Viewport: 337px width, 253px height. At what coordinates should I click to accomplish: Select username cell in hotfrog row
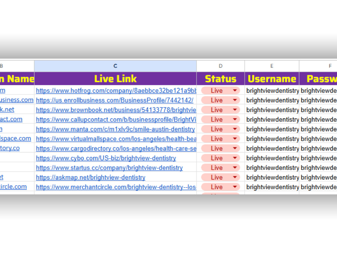coord(272,90)
